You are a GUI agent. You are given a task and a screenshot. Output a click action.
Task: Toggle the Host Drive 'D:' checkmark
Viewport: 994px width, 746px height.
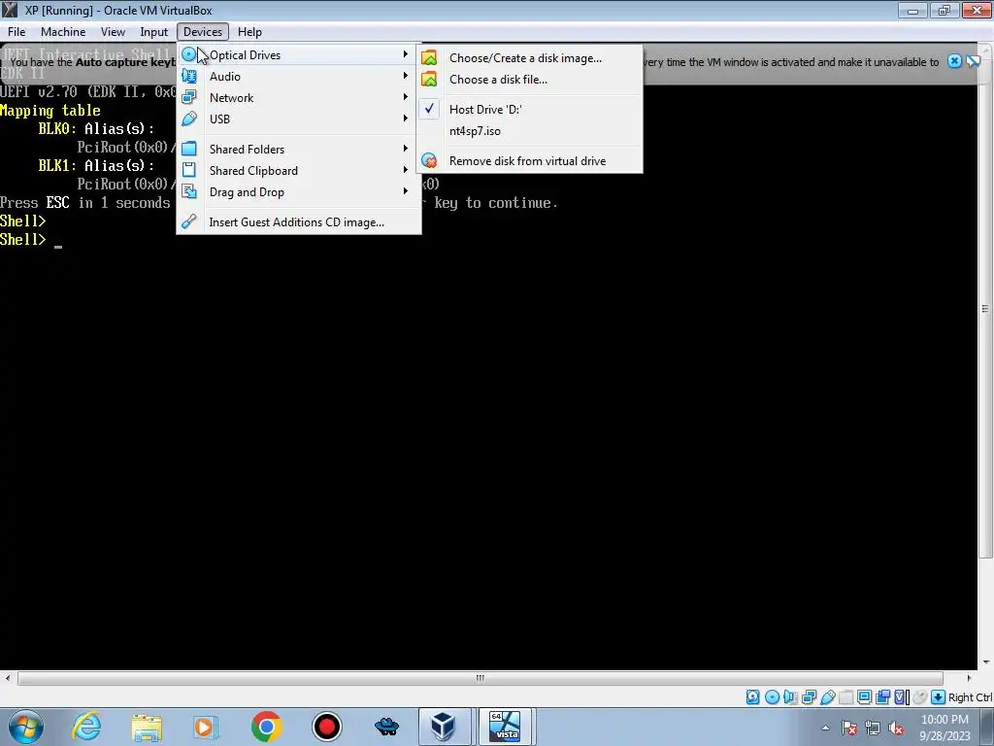[429, 109]
